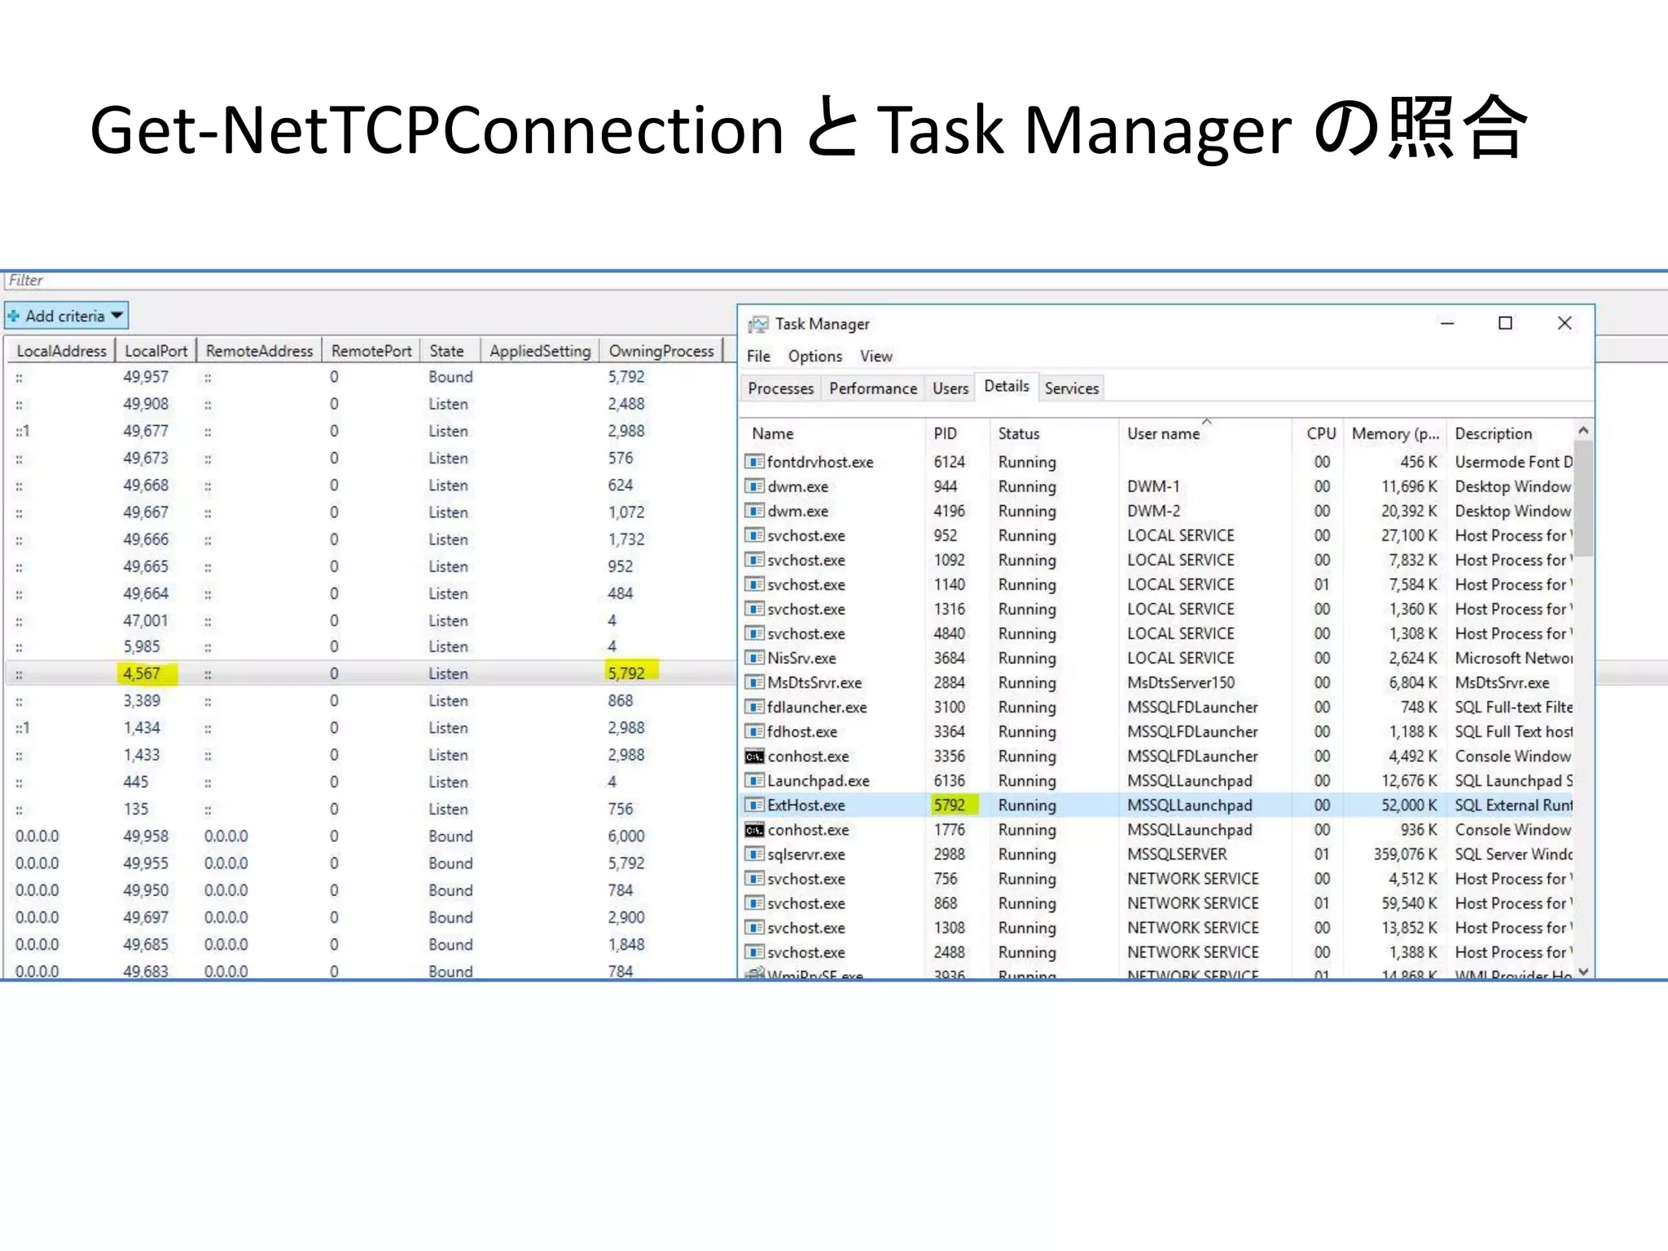The height and width of the screenshot is (1251, 1668).
Task: Click the MSSQLSERVER user name cell
Action: [x=1176, y=854]
